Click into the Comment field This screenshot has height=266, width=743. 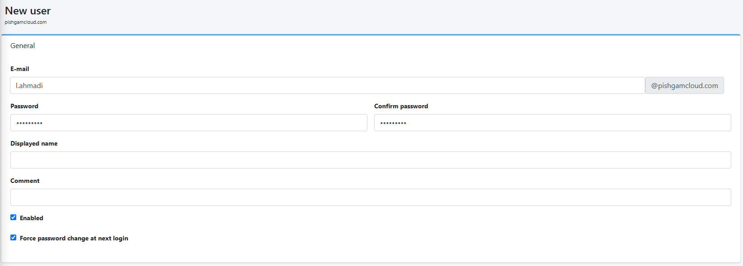371,197
